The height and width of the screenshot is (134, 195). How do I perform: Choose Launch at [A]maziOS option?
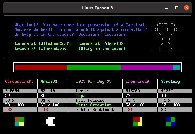(x=101, y=44)
